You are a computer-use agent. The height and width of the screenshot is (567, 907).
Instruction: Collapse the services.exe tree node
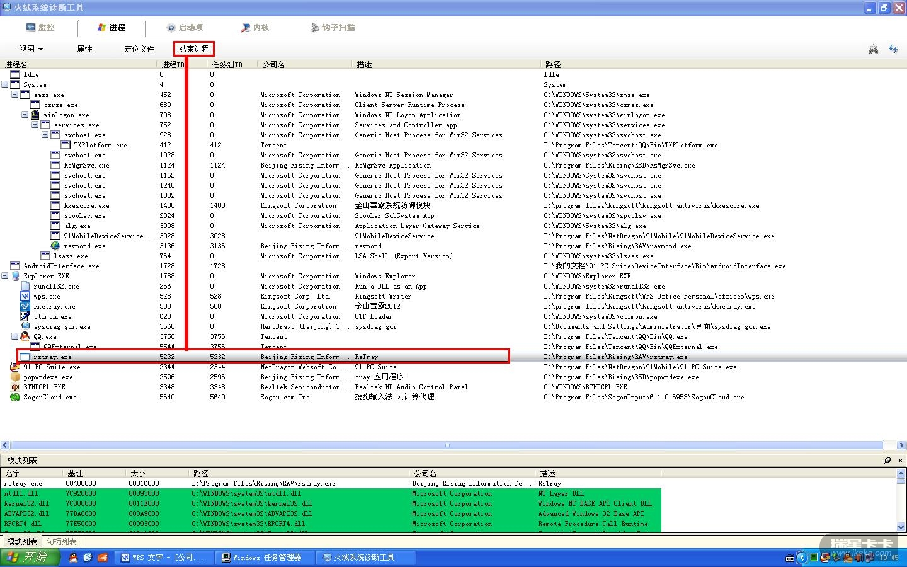[35, 125]
